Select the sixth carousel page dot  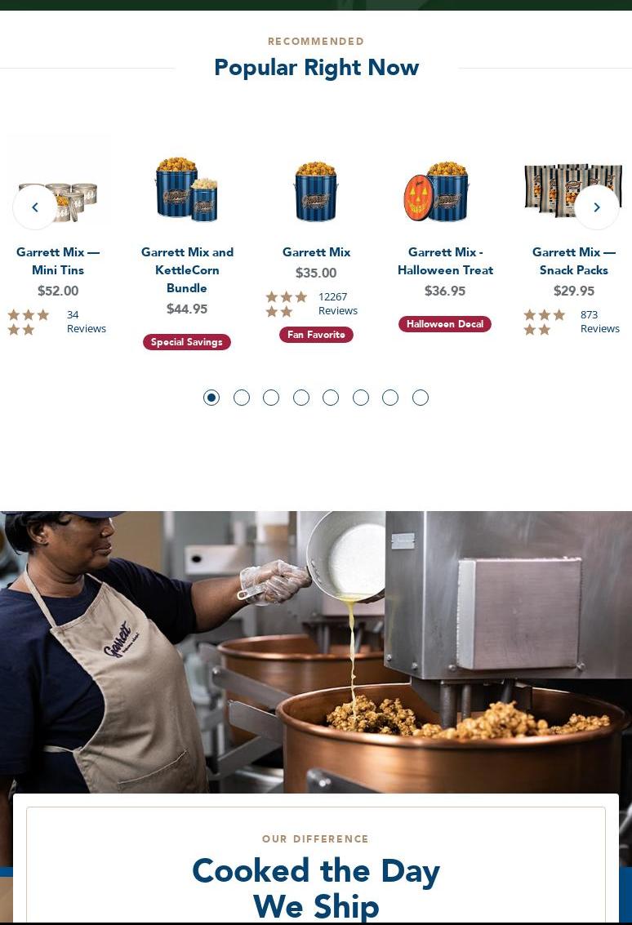[361, 398]
